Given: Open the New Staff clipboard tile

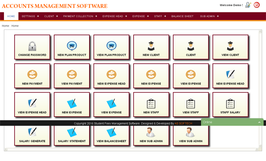Looking at the screenshot, I should tap(151, 105).
